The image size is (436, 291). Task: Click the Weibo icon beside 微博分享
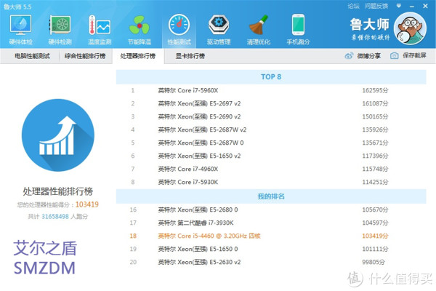[x=349, y=56]
